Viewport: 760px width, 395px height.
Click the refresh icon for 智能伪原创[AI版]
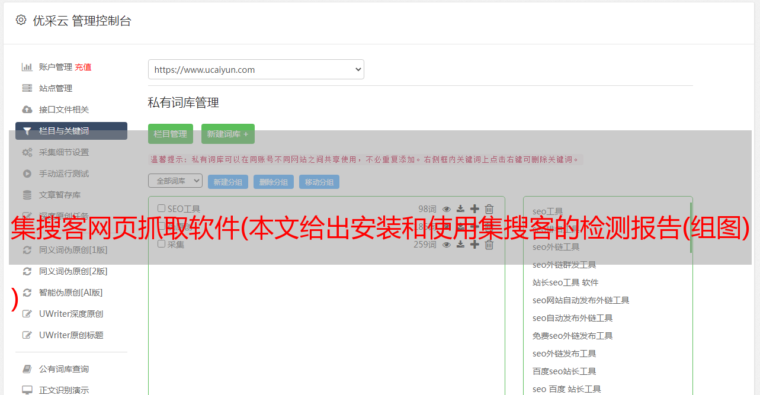click(27, 293)
